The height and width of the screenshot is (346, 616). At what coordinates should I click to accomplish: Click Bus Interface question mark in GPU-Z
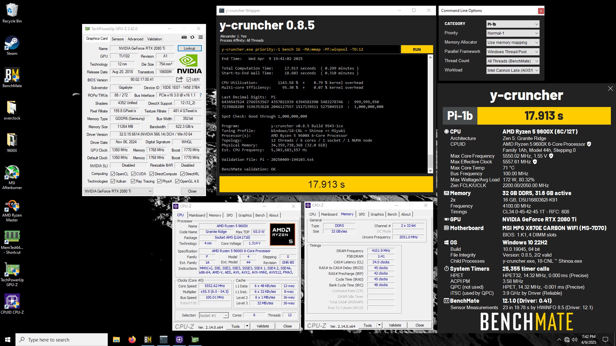point(201,95)
